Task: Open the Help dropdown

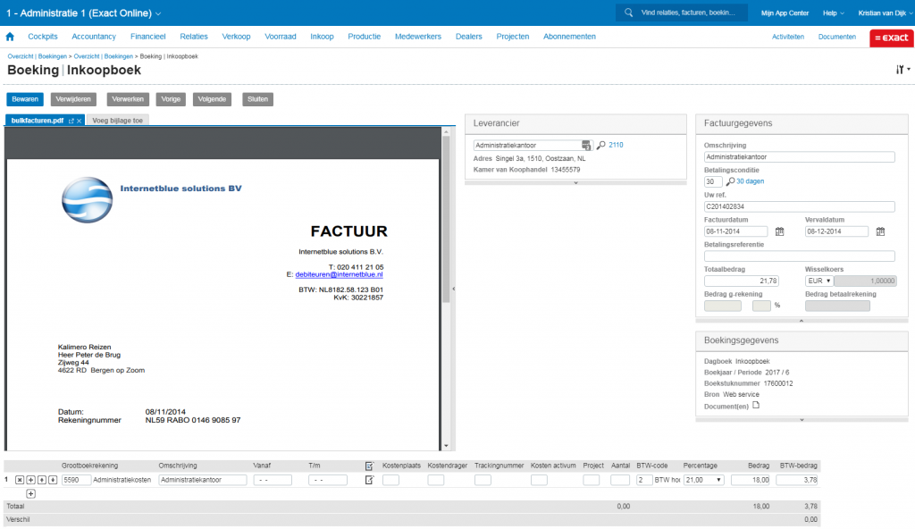Action: pyautogui.click(x=834, y=13)
